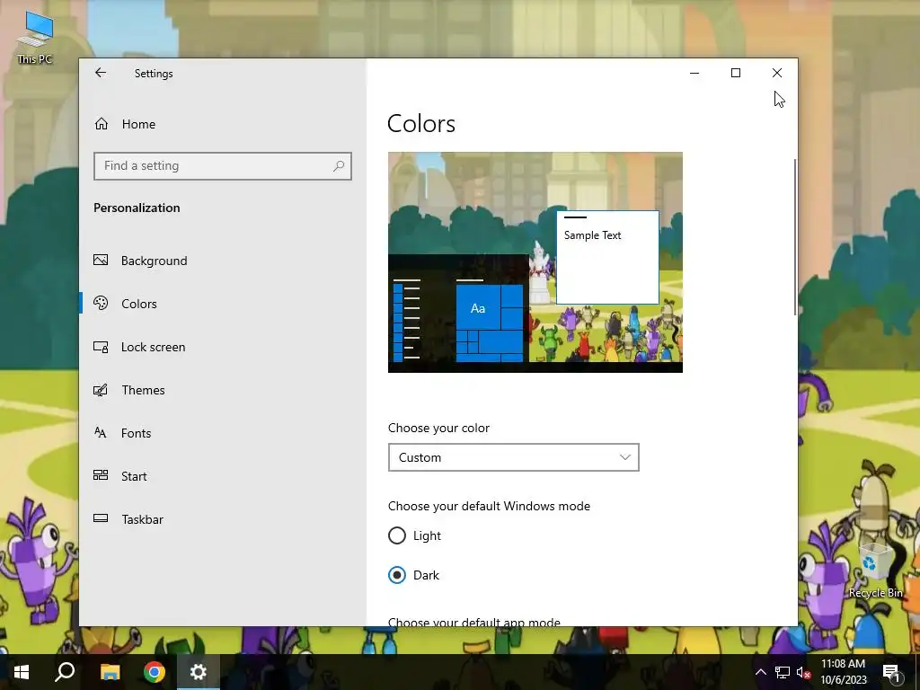This screenshot has height=690, width=920.
Task: Select Light default Windows mode
Action: point(415,535)
